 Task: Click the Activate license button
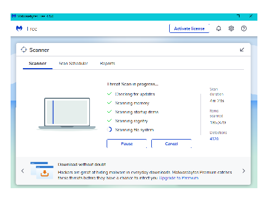189,28
